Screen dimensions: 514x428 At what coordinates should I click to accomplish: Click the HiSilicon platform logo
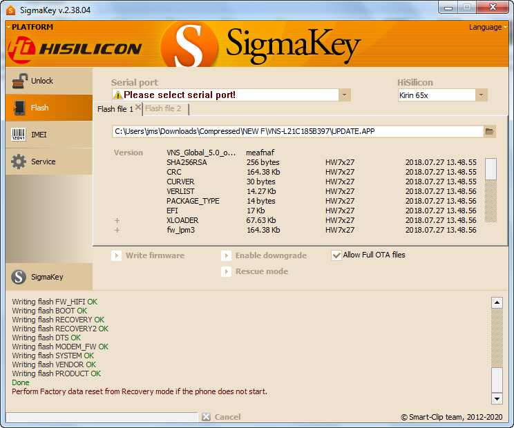pyautogui.click(x=75, y=49)
